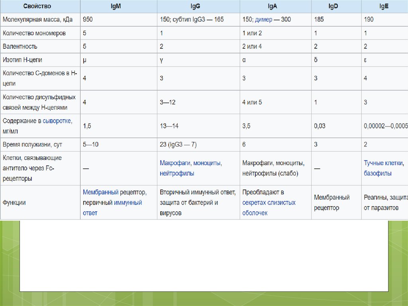Click the serum value '0,03'
408x306 pixels.
pos(320,126)
